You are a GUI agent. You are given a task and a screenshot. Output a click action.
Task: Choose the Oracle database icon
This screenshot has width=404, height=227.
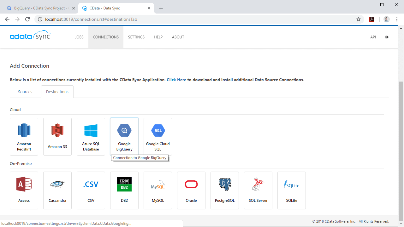191,190
